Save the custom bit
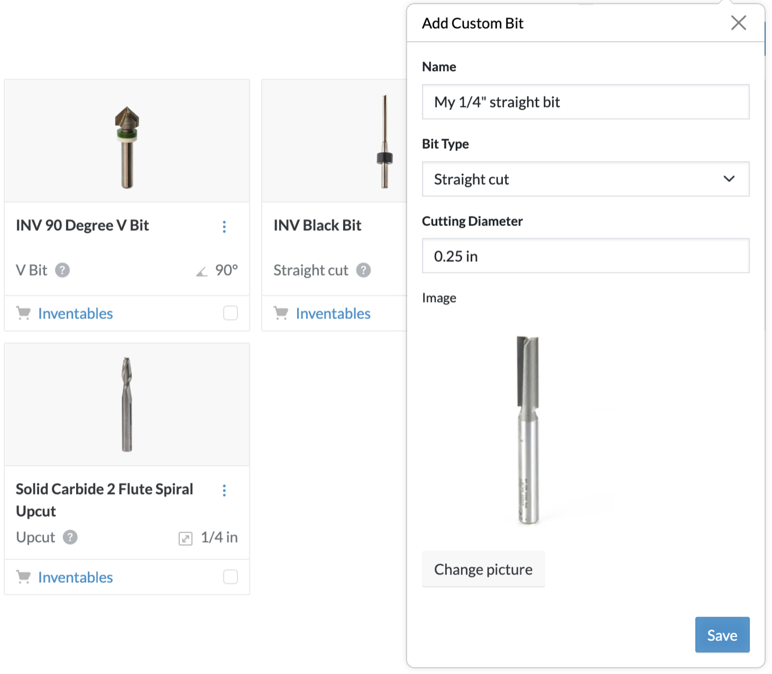The image size is (772, 674). (722, 635)
